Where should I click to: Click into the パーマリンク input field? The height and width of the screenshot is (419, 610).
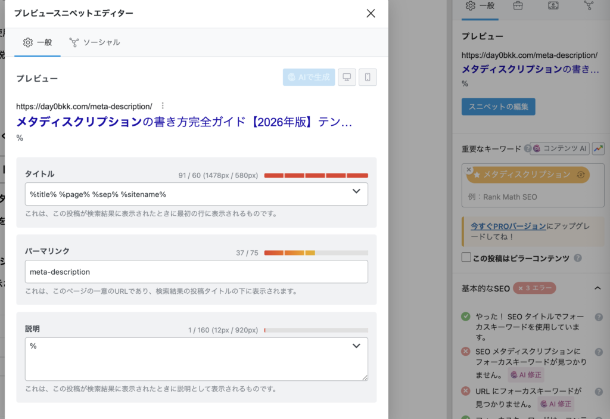pyautogui.click(x=196, y=272)
